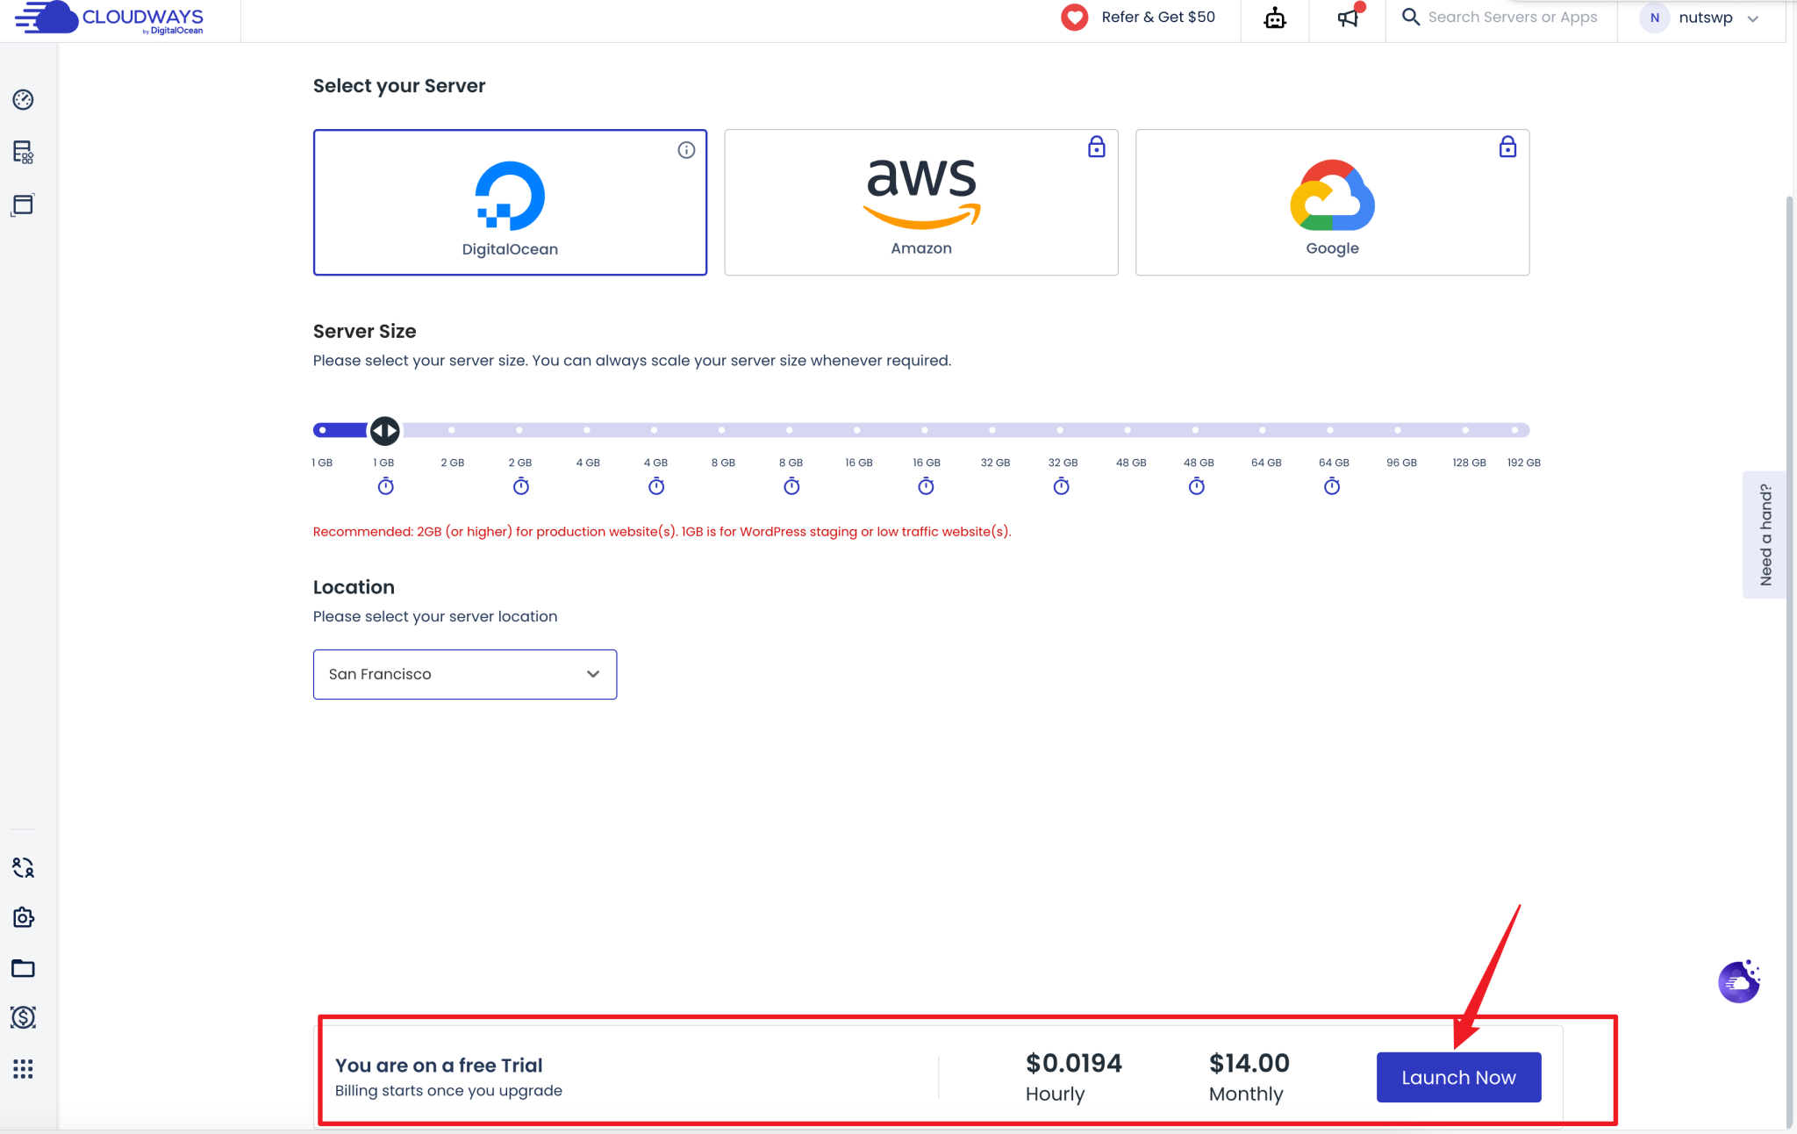The image size is (1797, 1134).
Task: Open Team members icon in lower sidebar
Action: pyautogui.click(x=23, y=868)
